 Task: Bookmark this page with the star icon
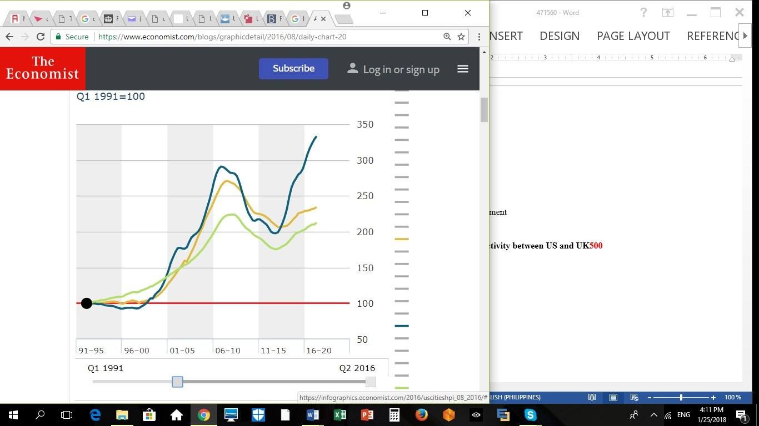tap(461, 37)
